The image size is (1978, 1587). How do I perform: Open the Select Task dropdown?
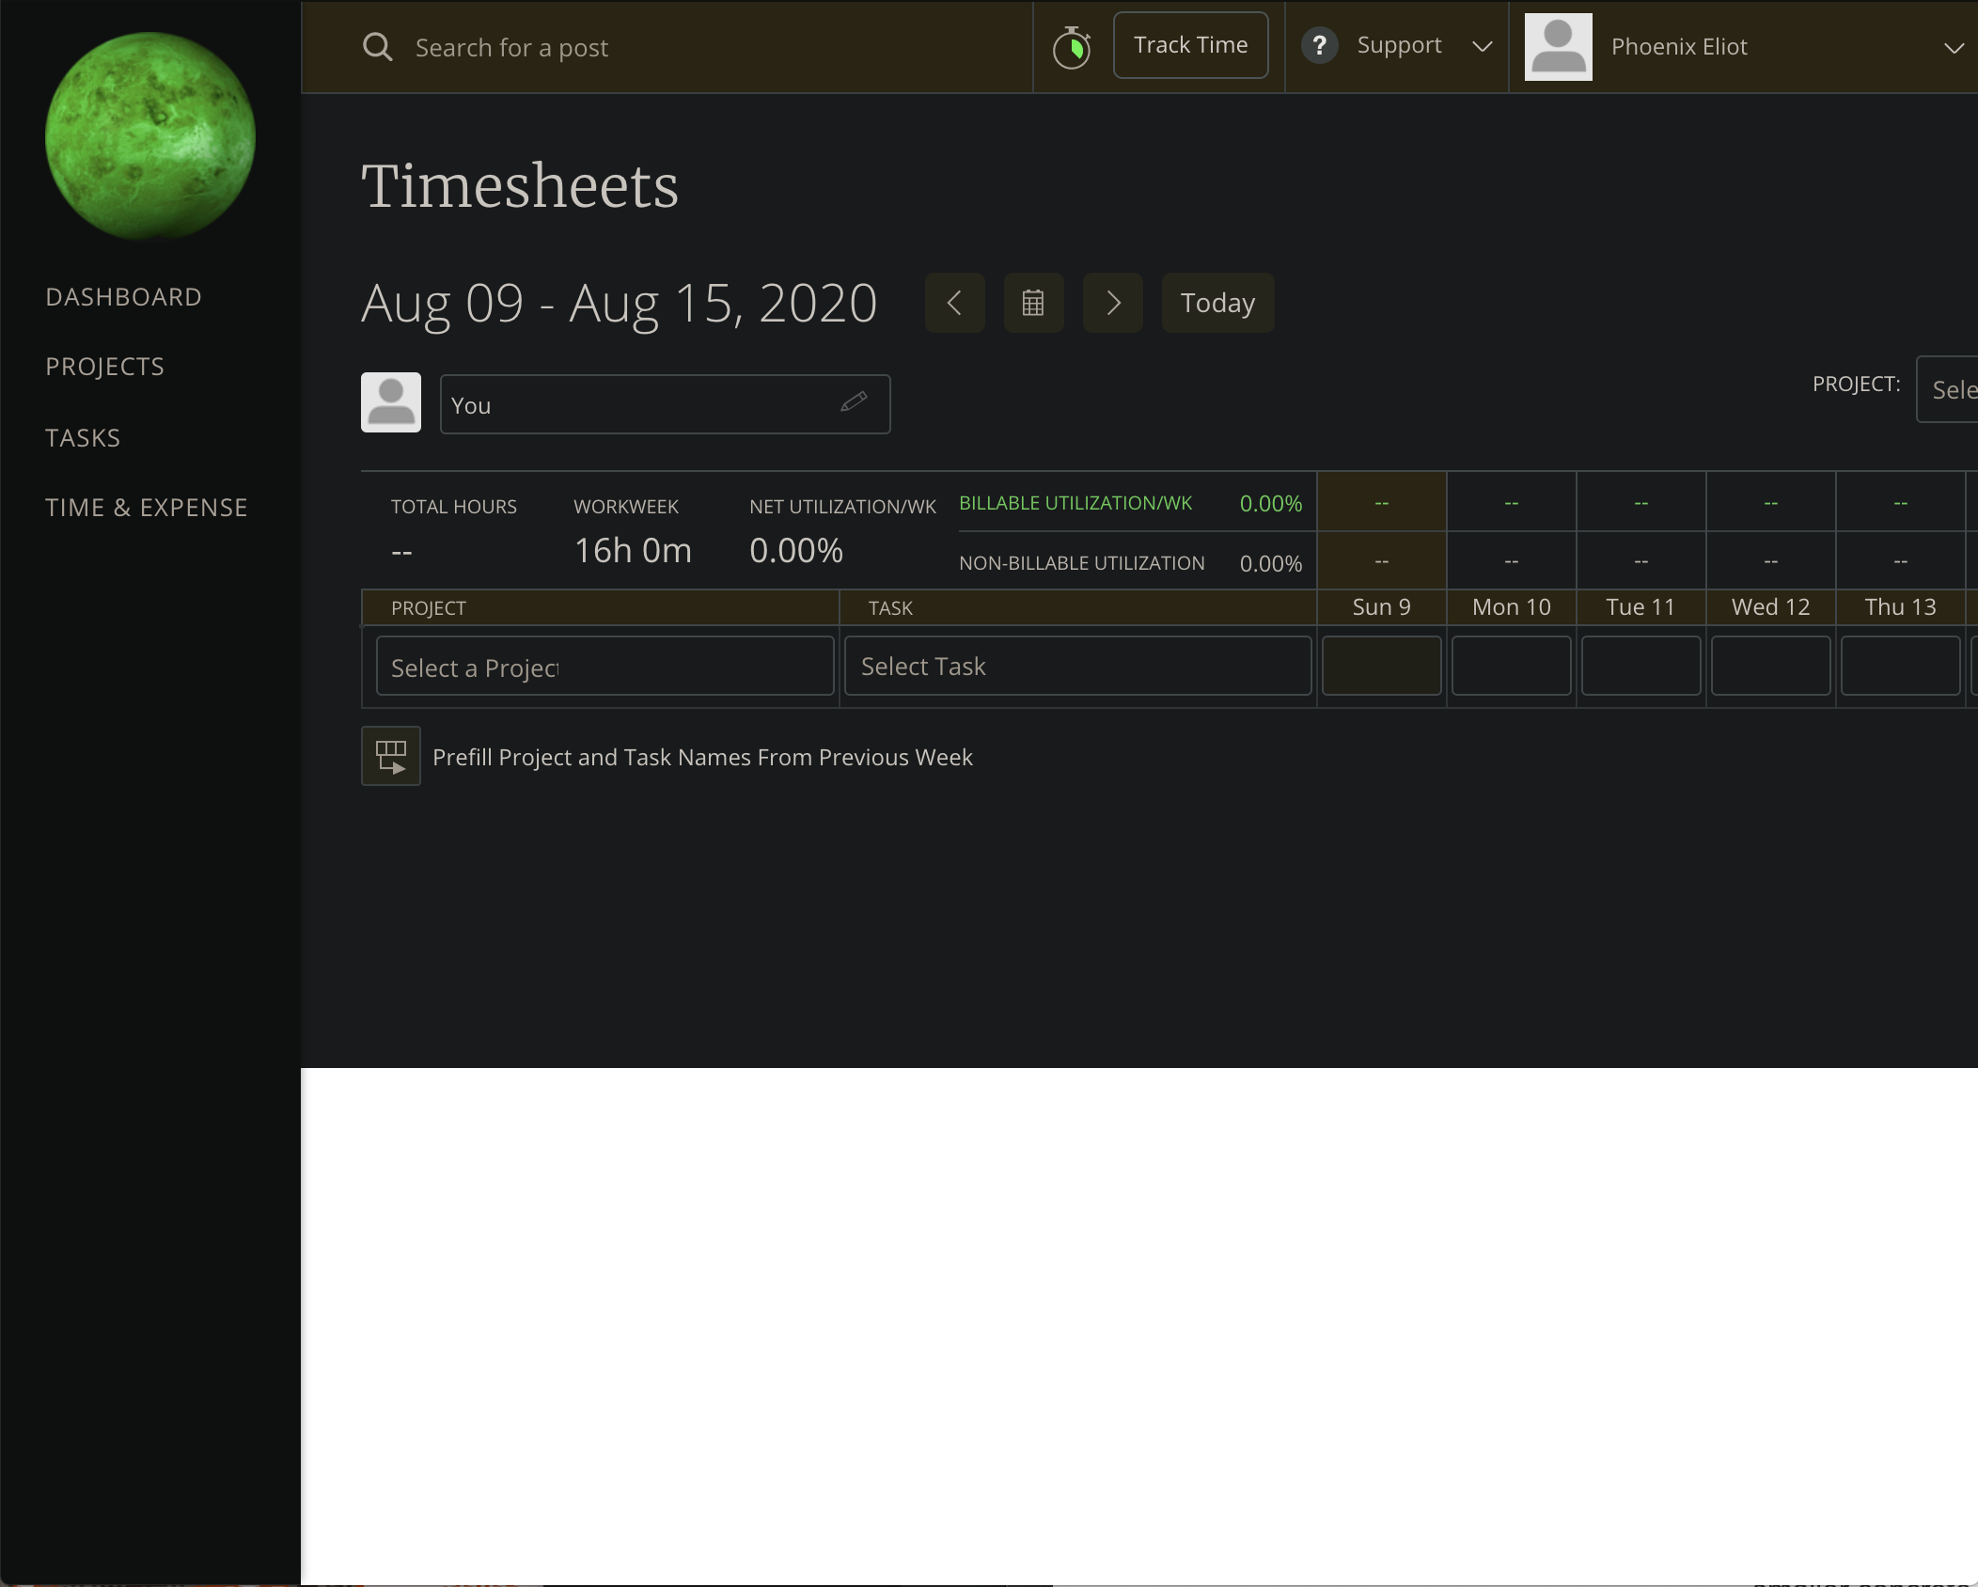click(x=1076, y=666)
